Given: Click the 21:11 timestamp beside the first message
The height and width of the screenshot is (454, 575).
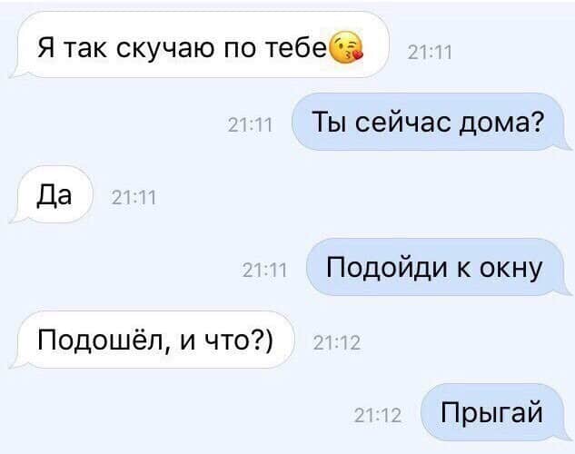Looking at the screenshot, I should coord(430,54).
